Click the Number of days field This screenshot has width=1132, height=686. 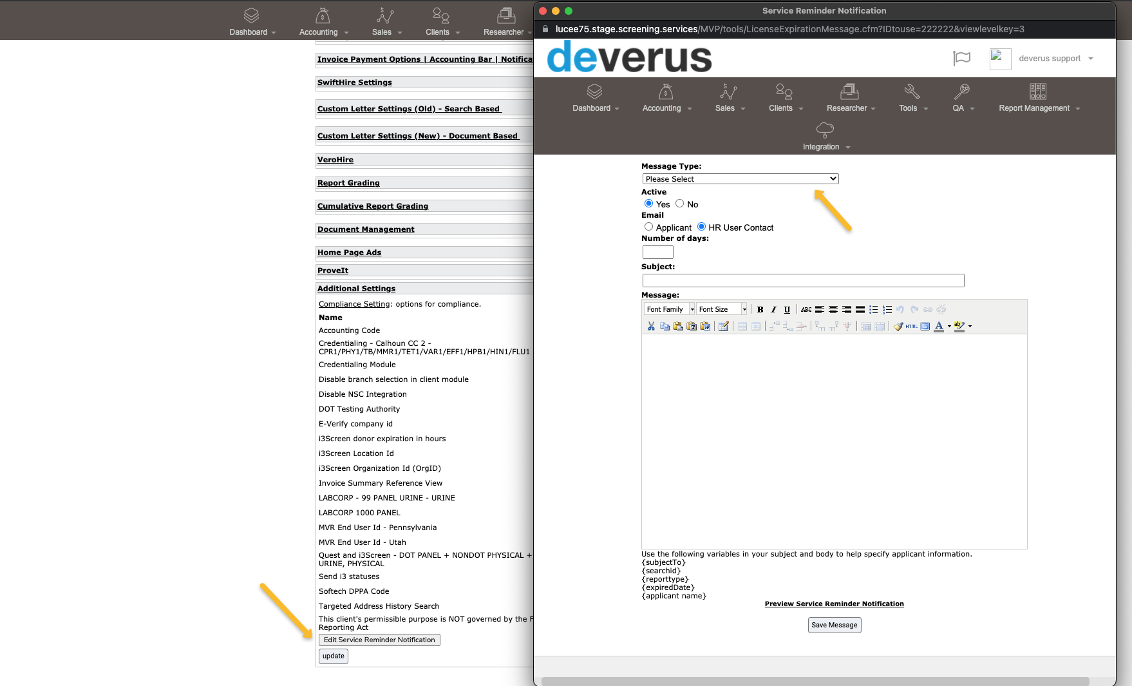pyautogui.click(x=658, y=252)
